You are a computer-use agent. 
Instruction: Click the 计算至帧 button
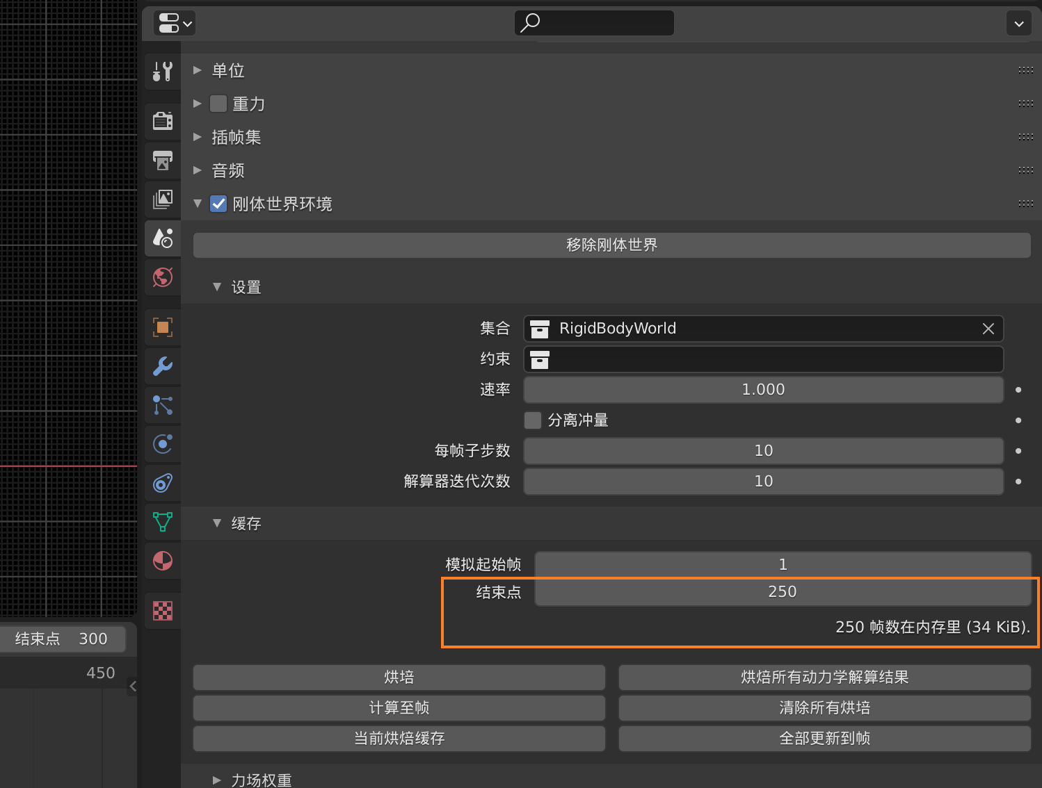point(399,708)
